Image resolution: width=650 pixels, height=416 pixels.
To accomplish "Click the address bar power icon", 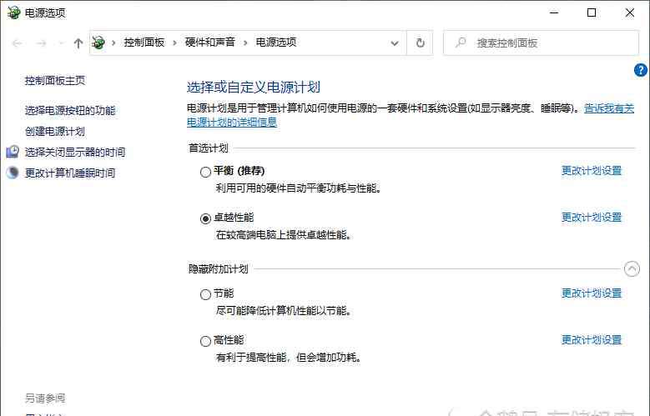I will [98, 43].
